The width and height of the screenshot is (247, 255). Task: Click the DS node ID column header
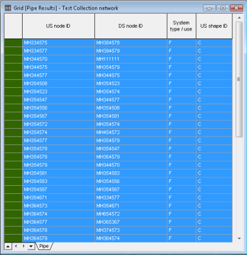tap(131, 26)
